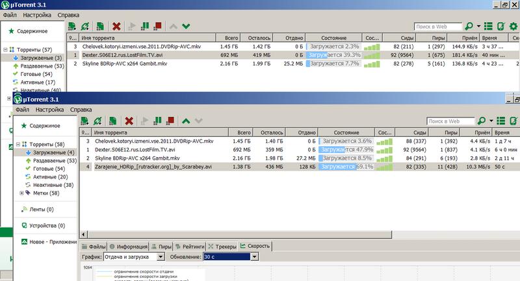The height and width of the screenshot is (281, 520).
Task: Switch to Скорость tab
Action: point(255,246)
